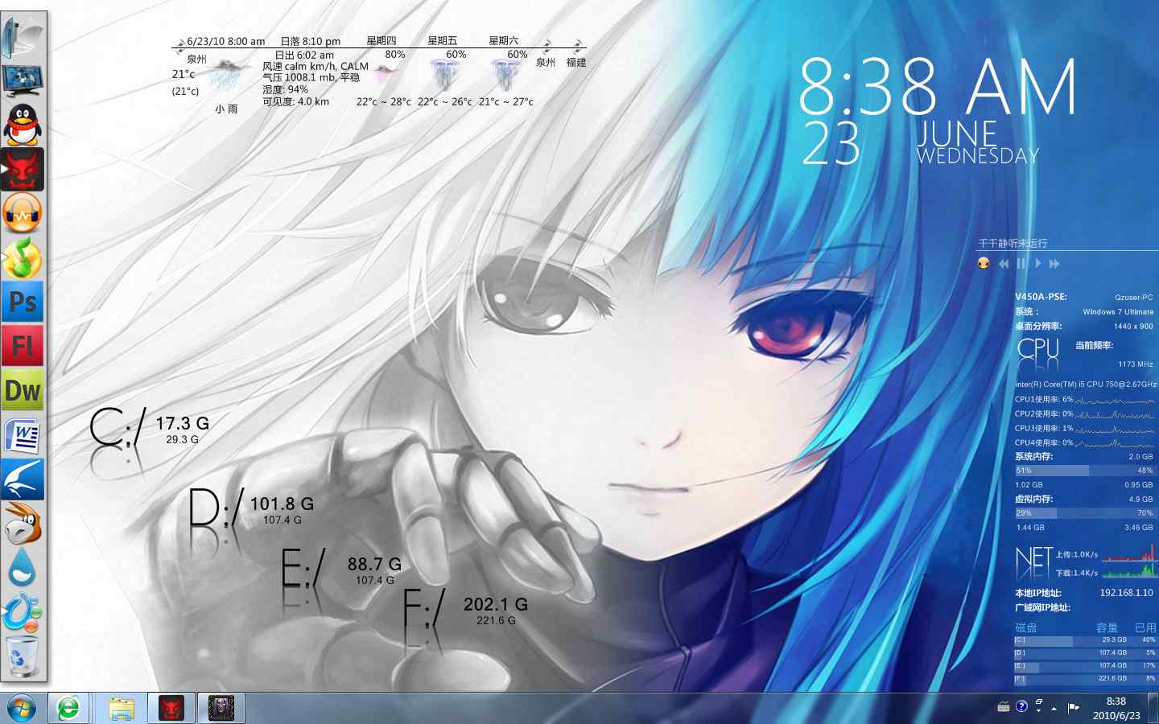Screen dimensions: 1159x724
Task: Click the JUNE WEDNESDAY date widget
Action: [x=978, y=143]
